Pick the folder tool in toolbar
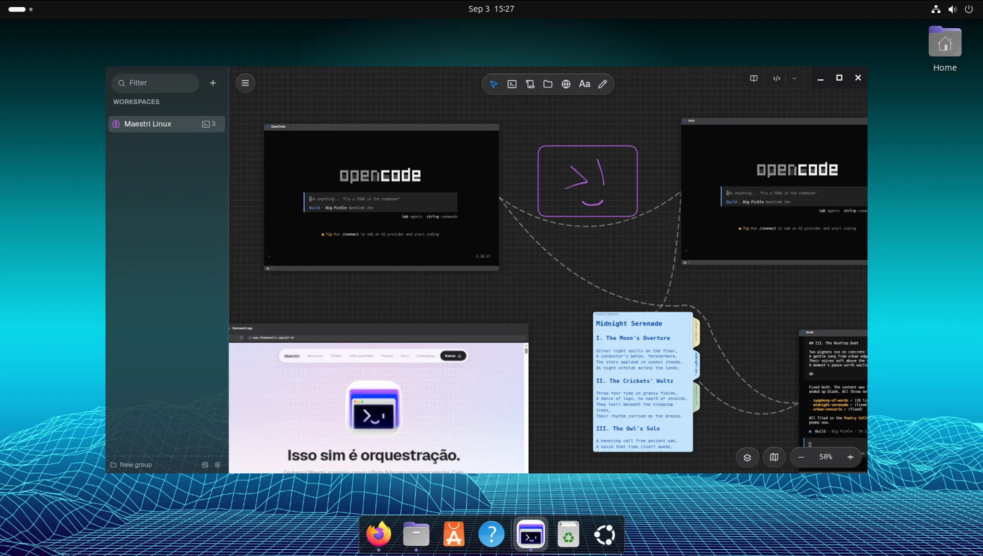983x556 pixels. [548, 84]
